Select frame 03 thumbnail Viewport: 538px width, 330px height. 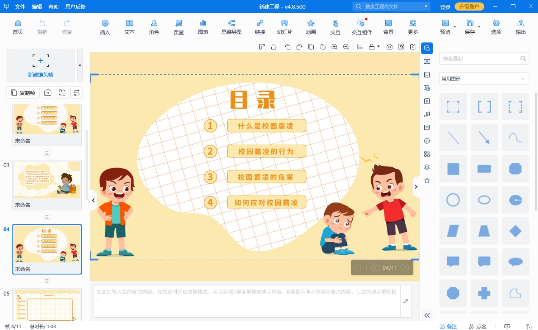47,185
